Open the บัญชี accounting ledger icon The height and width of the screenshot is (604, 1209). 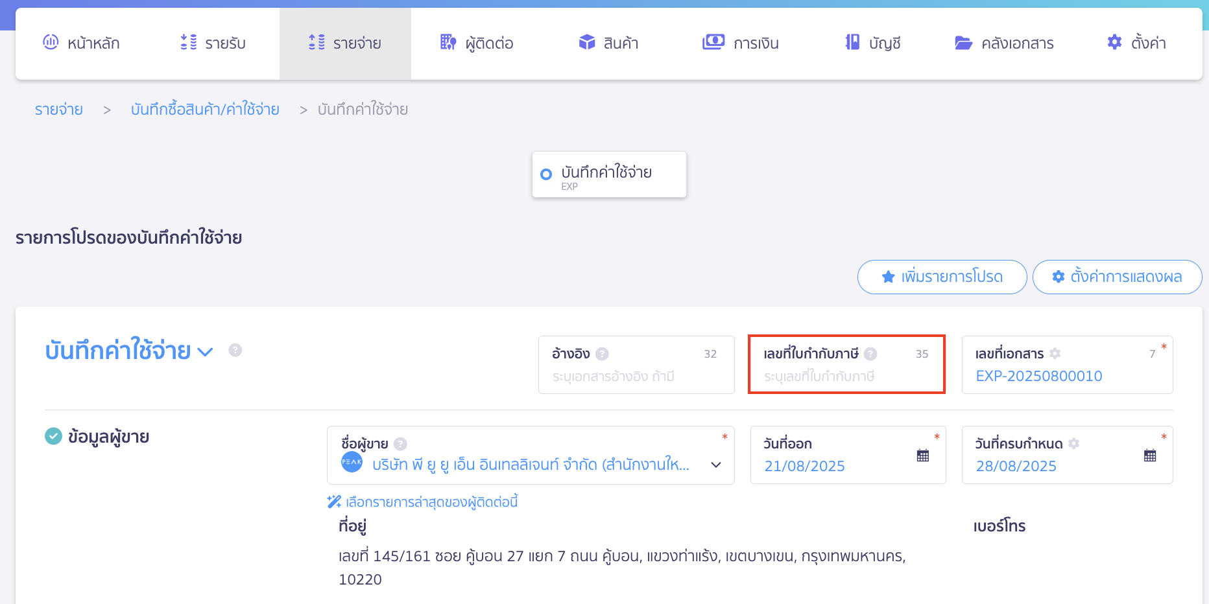[x=852, y=42]
